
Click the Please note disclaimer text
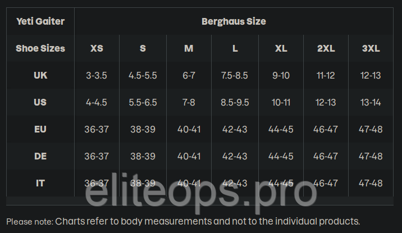point(183,221)
